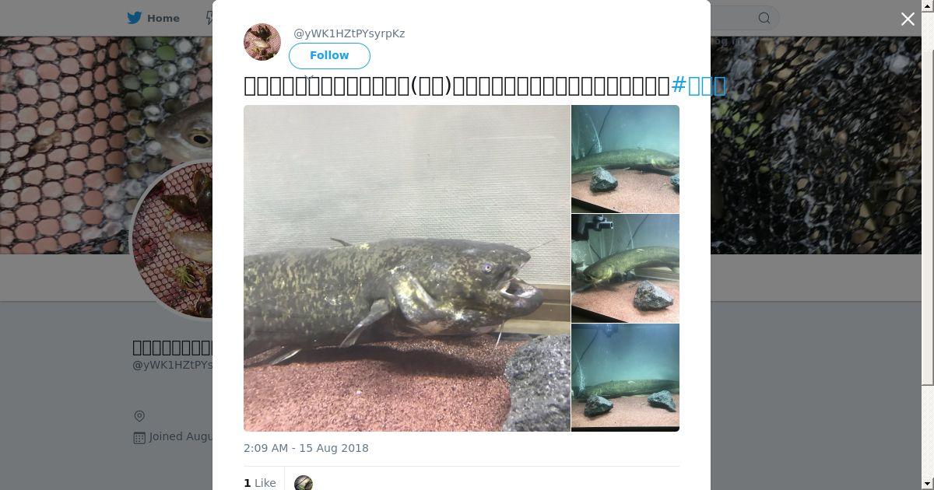Click the lightning Moments icon in navbar
The image size is (934, 490).
click(x=209, y=18)
